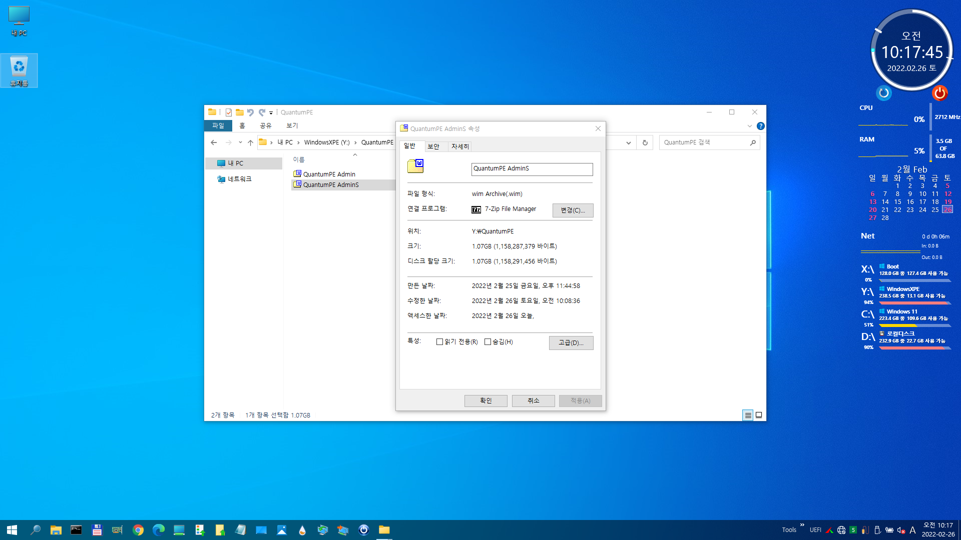Click the muted volume tray icon
The image size is (961, 540).
[901, 530]
